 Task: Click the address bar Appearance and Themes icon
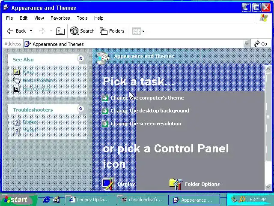point(27,44)
